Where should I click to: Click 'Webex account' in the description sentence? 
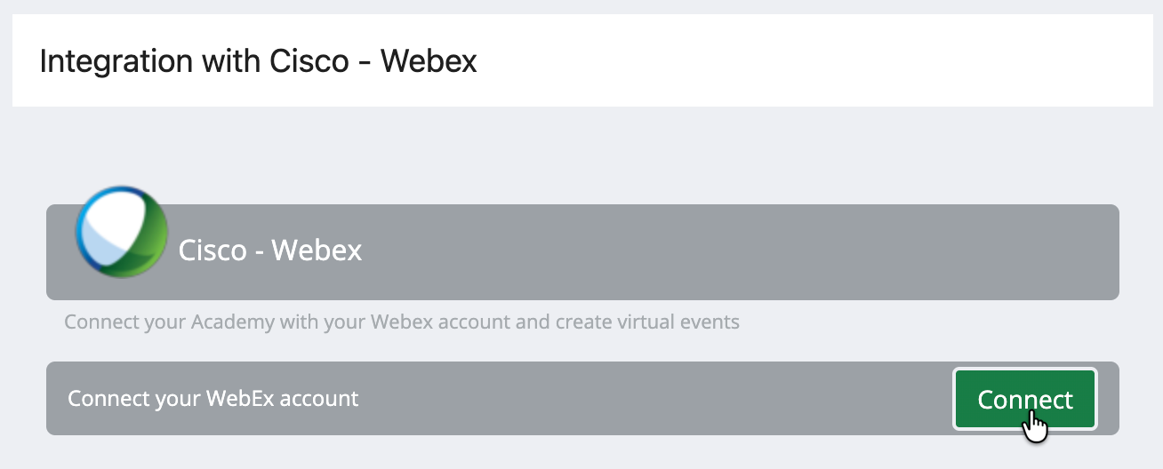tap(441, 321)
